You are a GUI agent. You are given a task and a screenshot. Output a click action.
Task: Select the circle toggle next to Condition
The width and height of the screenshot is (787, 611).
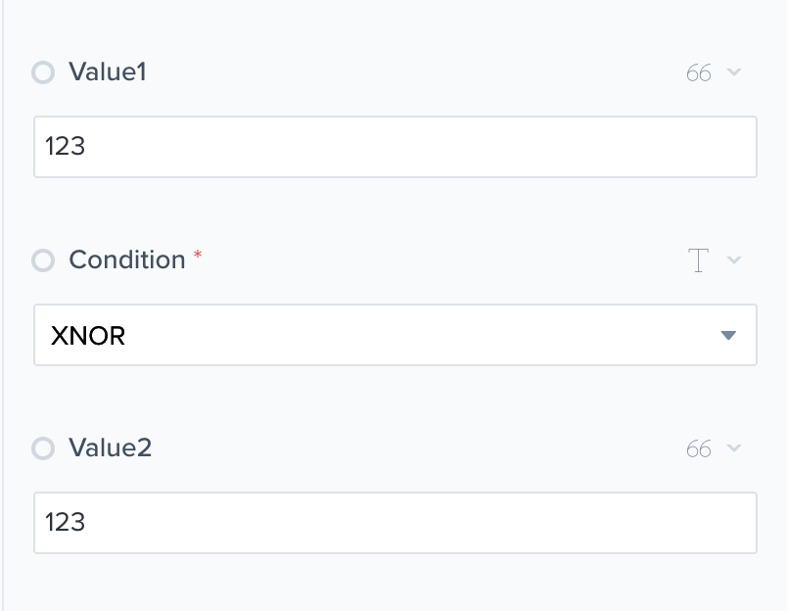click(43, 260)
